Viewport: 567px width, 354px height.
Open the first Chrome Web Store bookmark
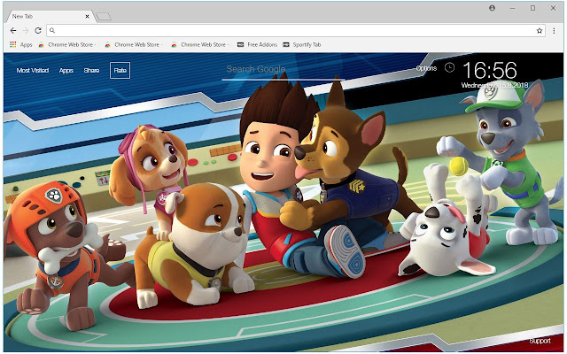tap(66, 44)
